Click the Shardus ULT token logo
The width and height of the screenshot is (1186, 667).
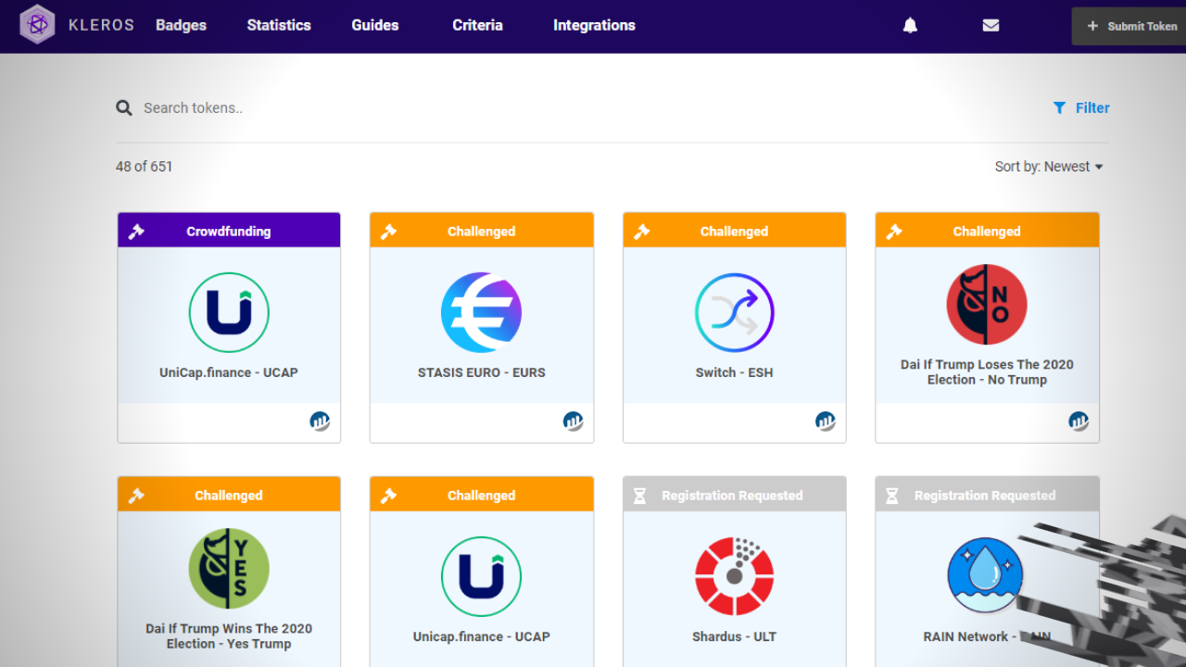click(735, 576)
